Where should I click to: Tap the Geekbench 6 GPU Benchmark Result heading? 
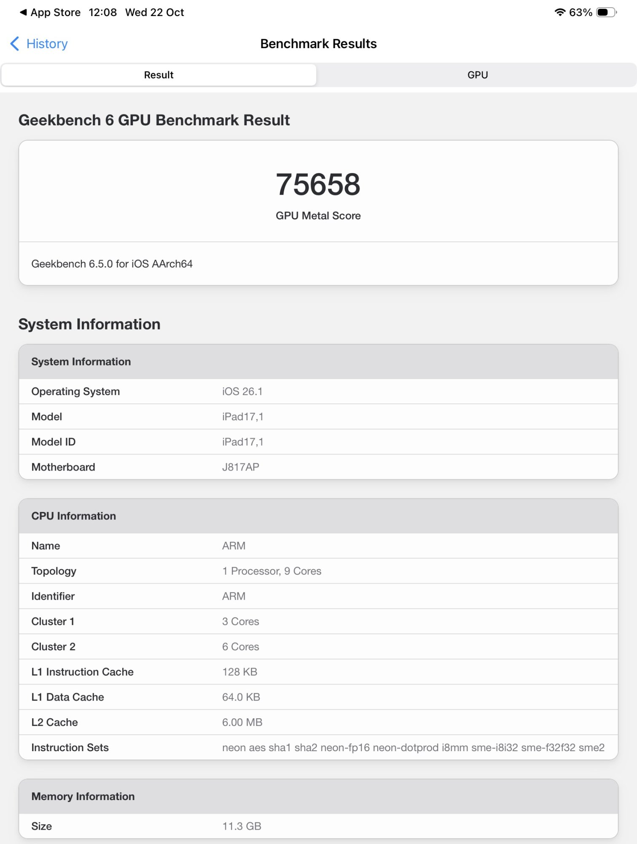(x=154, y=120)
